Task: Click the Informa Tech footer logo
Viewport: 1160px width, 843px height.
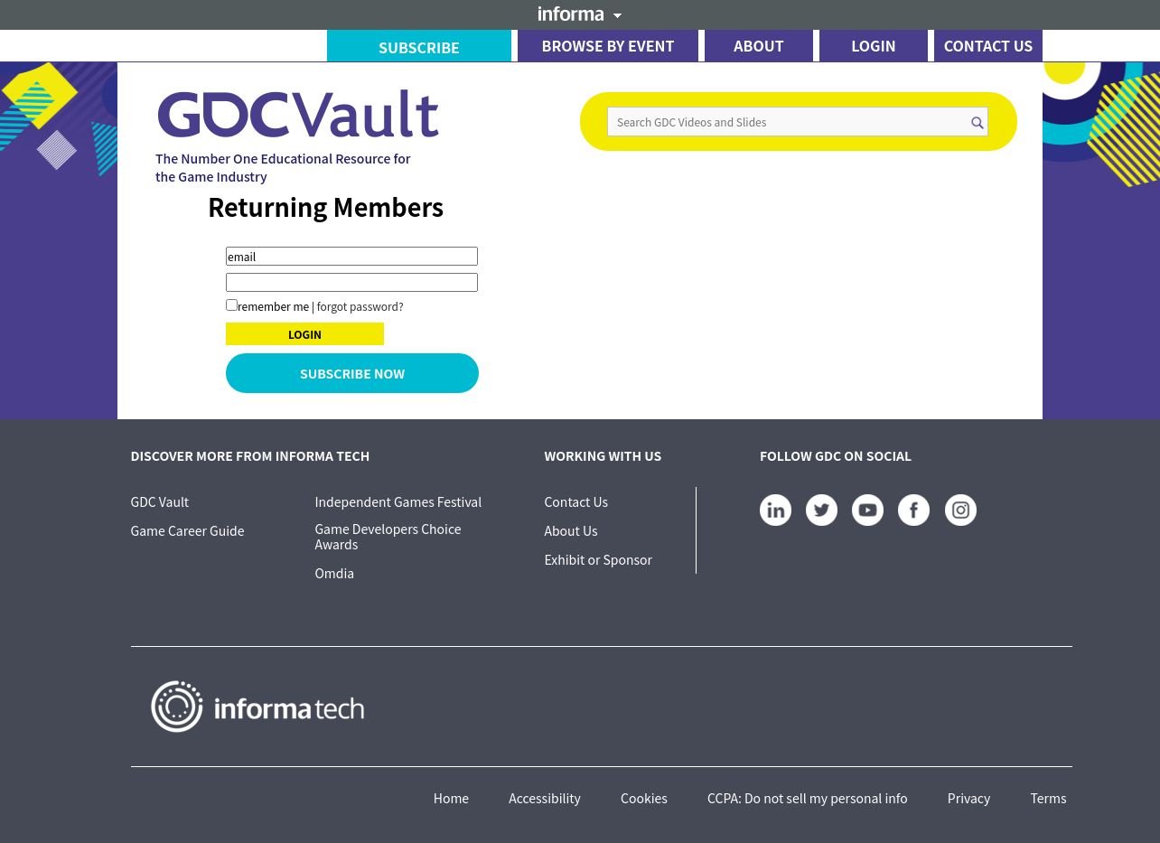Action: (257, 707)
